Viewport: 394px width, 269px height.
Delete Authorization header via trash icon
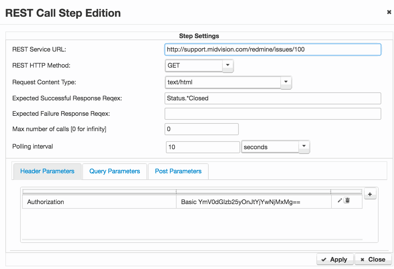347,200
